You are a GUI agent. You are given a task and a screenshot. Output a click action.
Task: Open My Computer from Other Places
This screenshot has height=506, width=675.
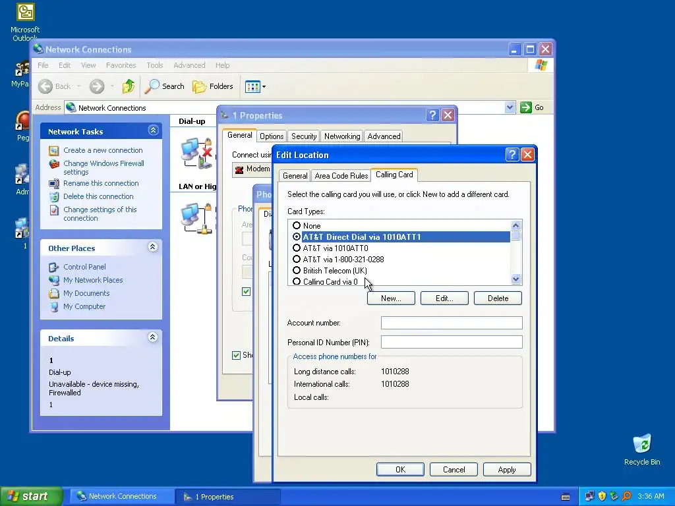pyautogui.click(x=84, y=306)
